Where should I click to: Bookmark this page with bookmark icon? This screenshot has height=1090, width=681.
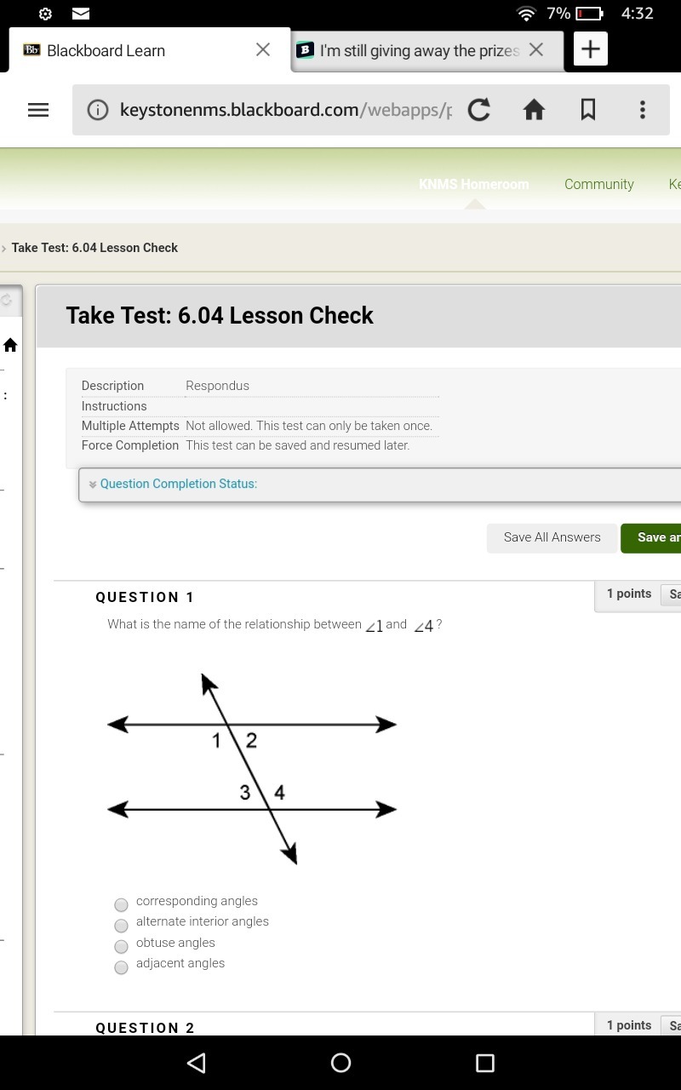[587, 110]
